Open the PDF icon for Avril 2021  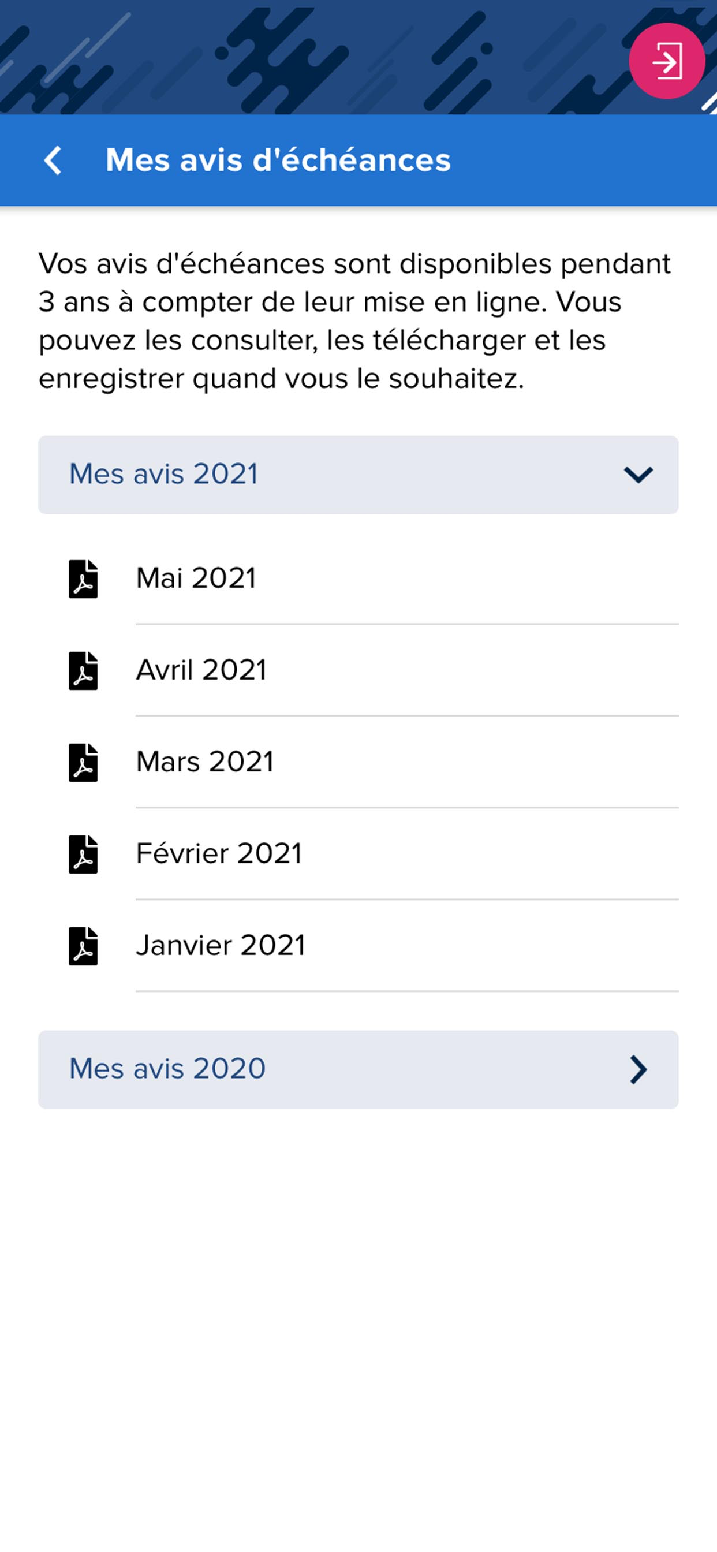coord(83,670)
